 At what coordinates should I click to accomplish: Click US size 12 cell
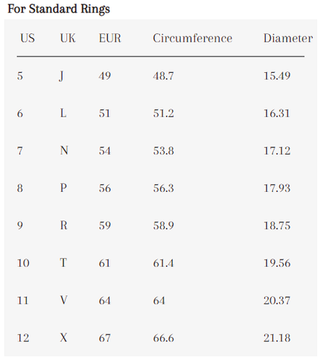click(23, 338)
